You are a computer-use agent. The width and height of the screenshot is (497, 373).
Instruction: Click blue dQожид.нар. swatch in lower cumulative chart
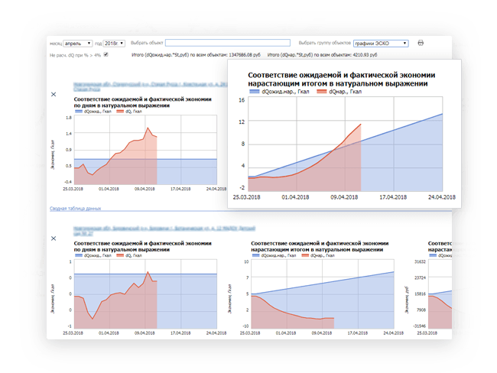[255, 255]
